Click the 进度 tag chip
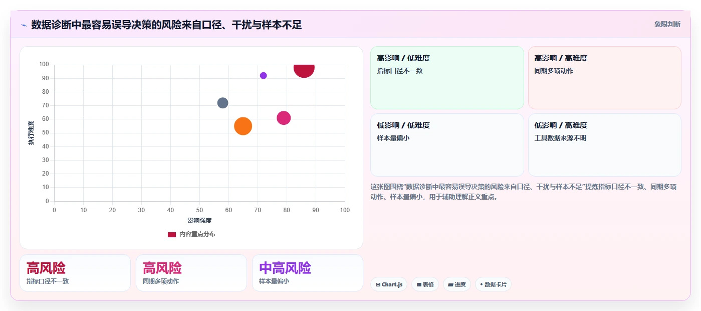 (x=457, y=284)
